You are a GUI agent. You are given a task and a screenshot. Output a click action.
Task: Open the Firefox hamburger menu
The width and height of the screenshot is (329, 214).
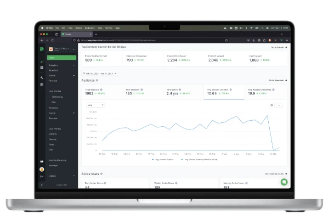coord(287,40)
